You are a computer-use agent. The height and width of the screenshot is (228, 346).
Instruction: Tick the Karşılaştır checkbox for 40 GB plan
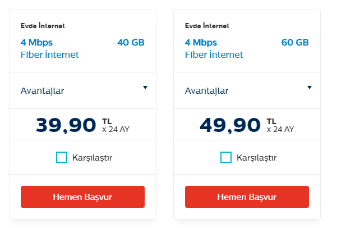click(x=62, y=157)
